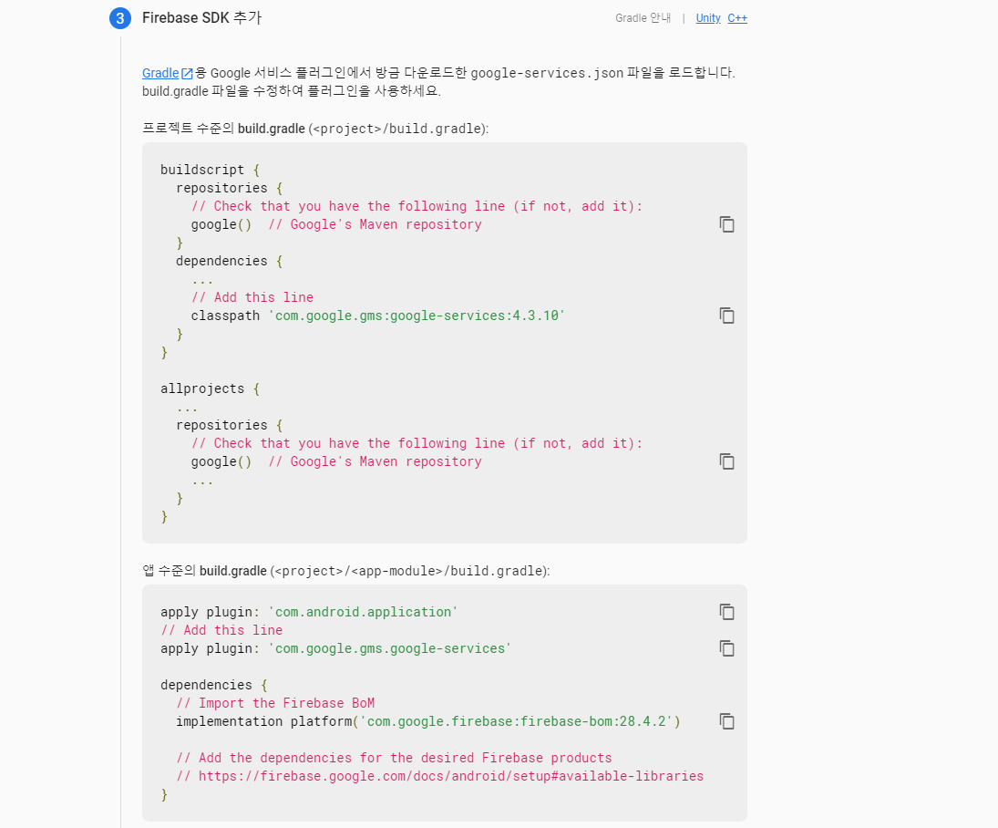998x828 pixels.
Task: Click step 3 Firebase SDK 추가 heading
Action: [x=201, y=18]
